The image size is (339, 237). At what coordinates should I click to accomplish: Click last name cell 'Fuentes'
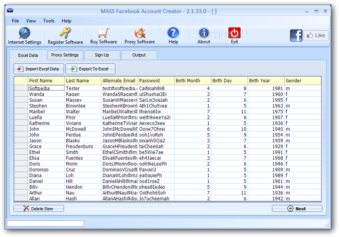(x=83, y=158)
